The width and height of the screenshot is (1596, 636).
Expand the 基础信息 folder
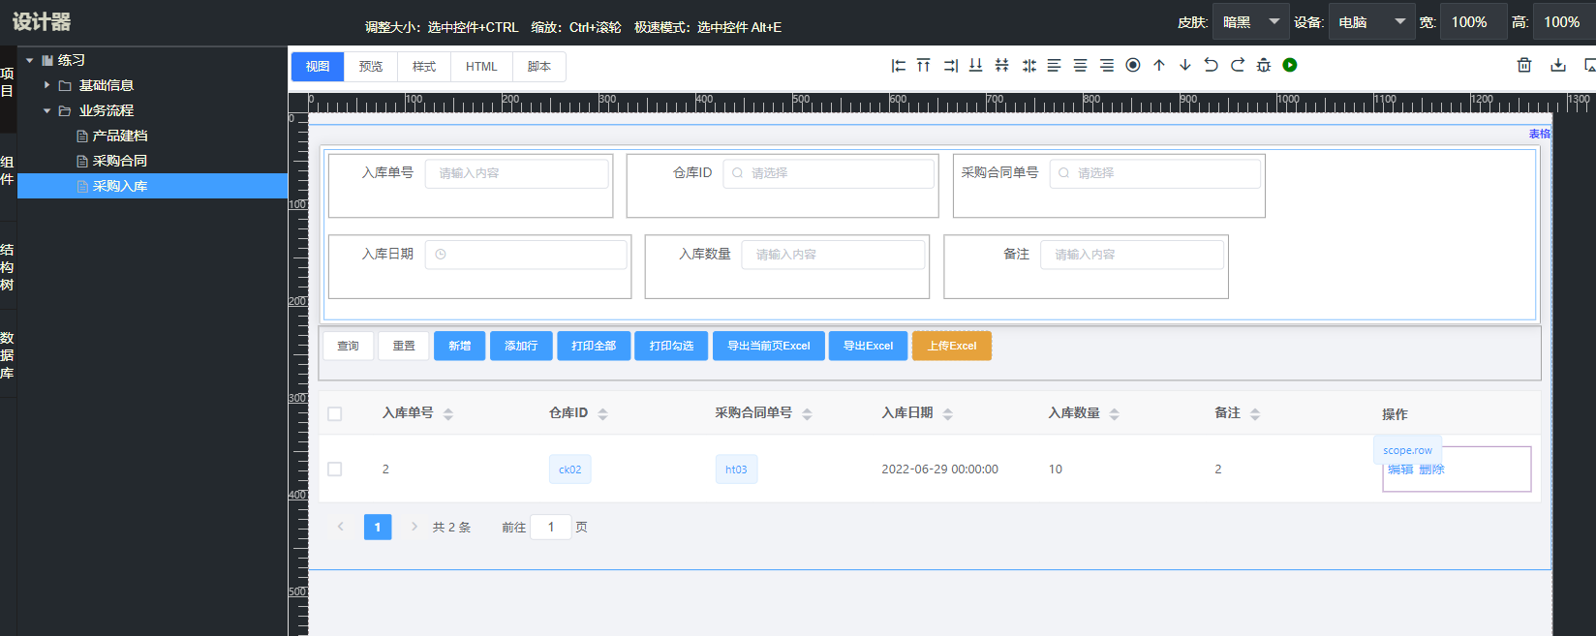point(46,85)
